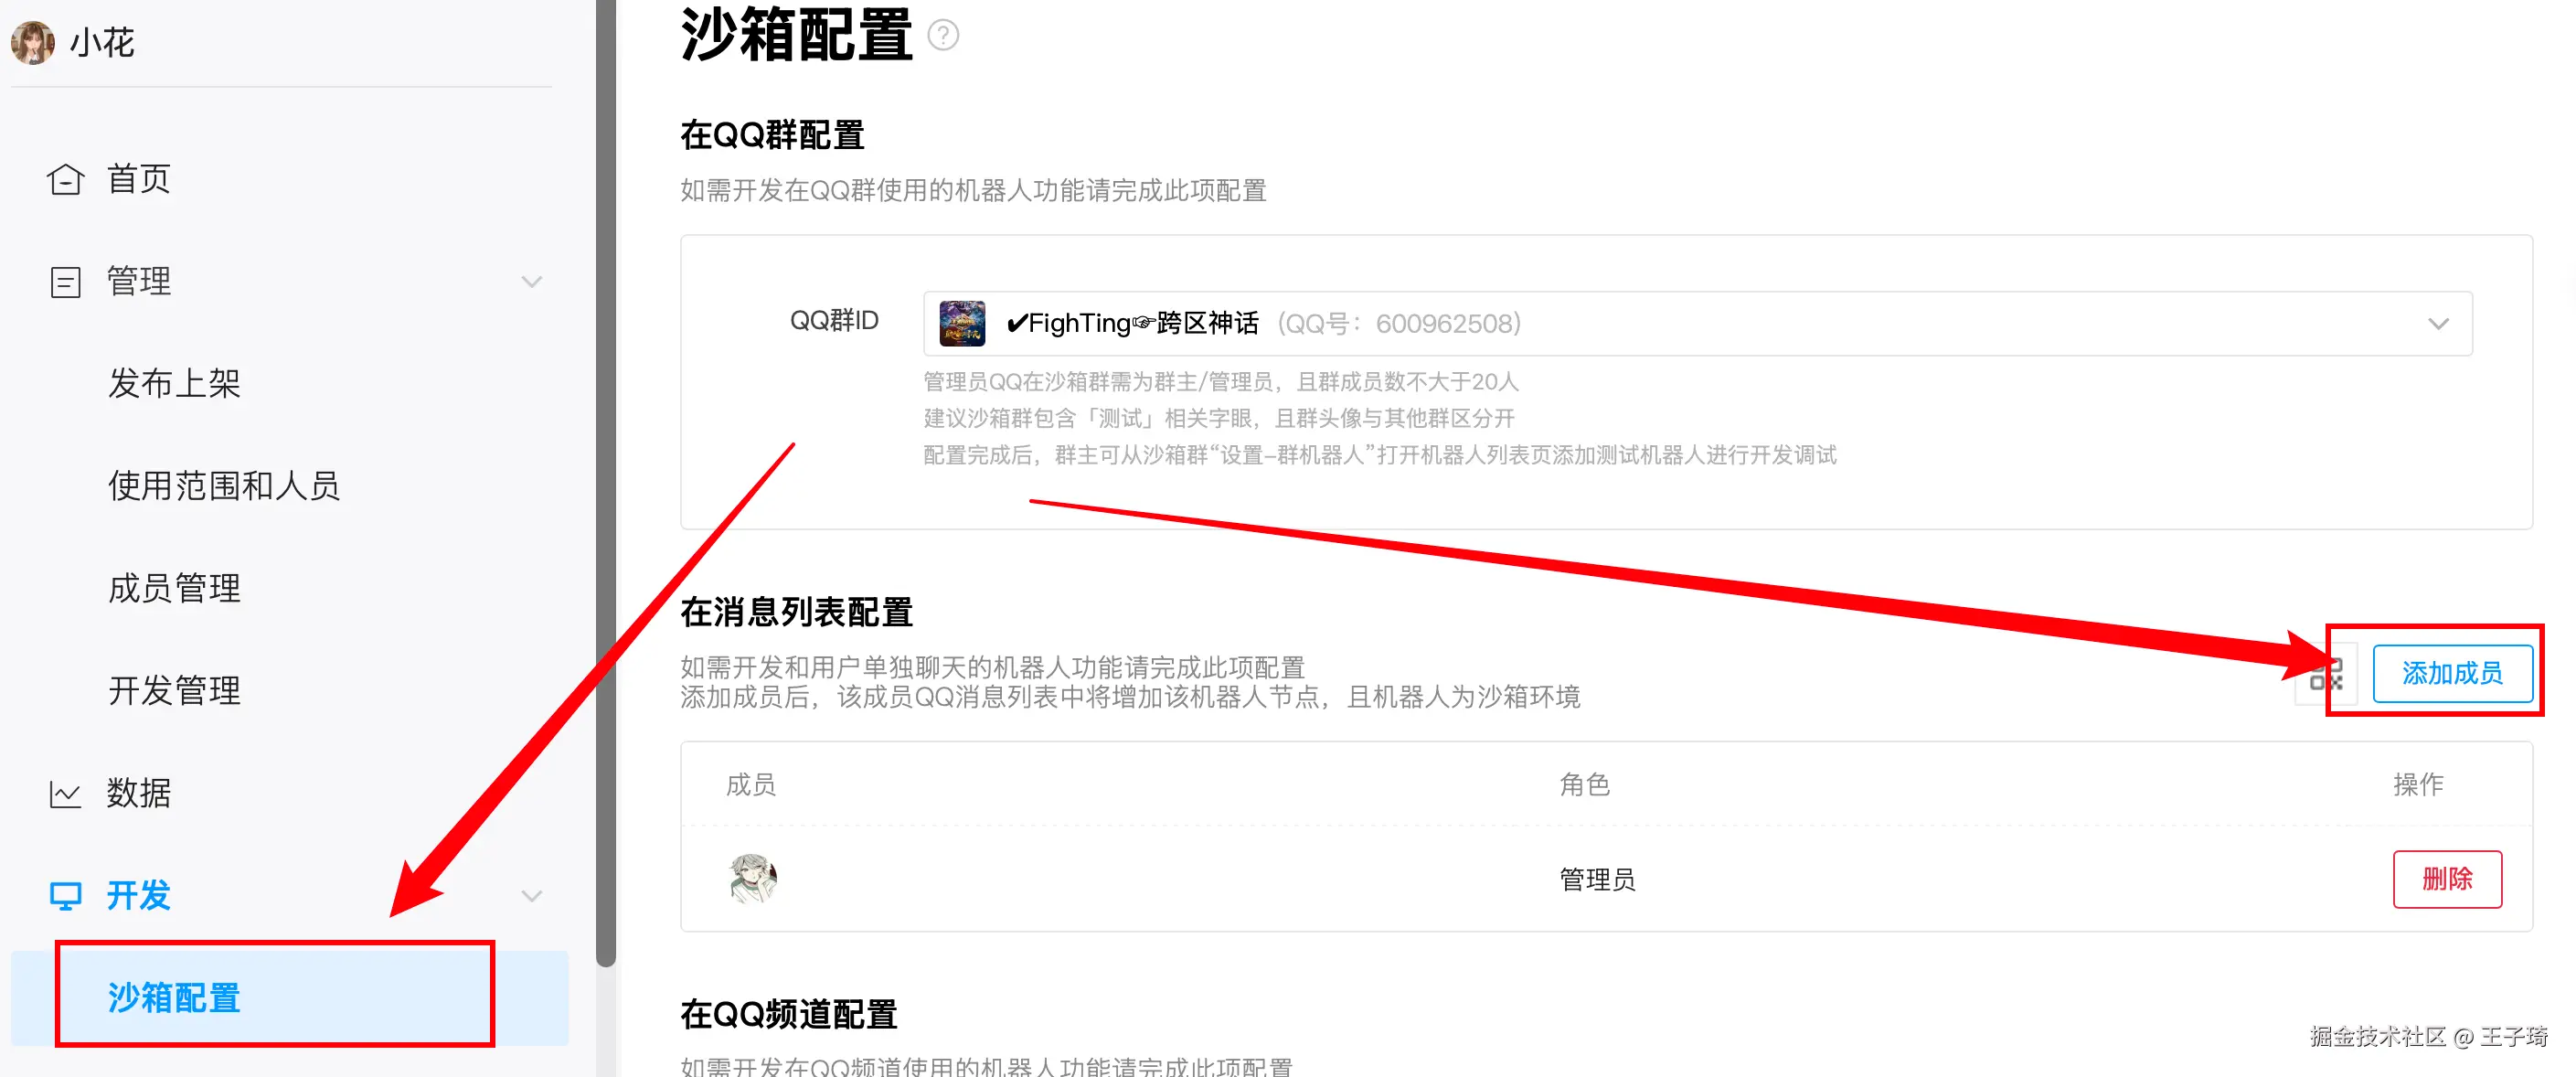Collapse the 管理 menu chevron

pos(532,282)
